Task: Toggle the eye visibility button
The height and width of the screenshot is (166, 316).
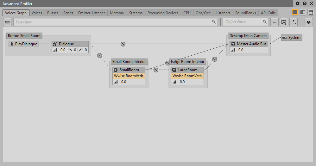Action: pyautogui.click(x=309, y=22)
